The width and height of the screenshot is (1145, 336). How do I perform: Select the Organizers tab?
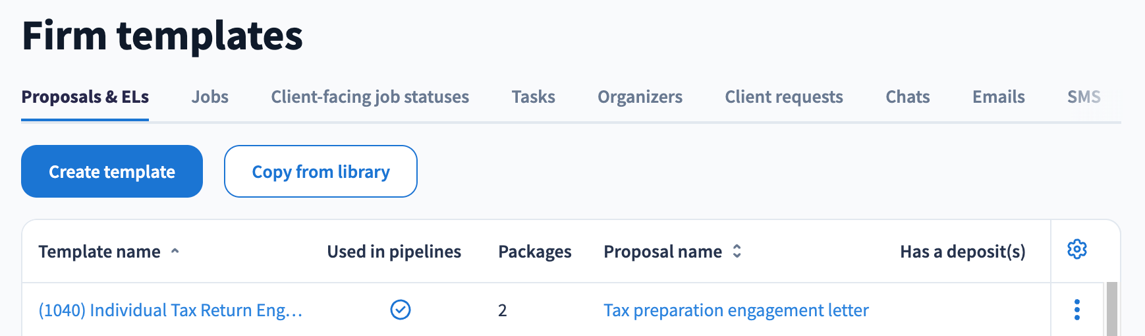pyautogui.click(x=640, y=97)
